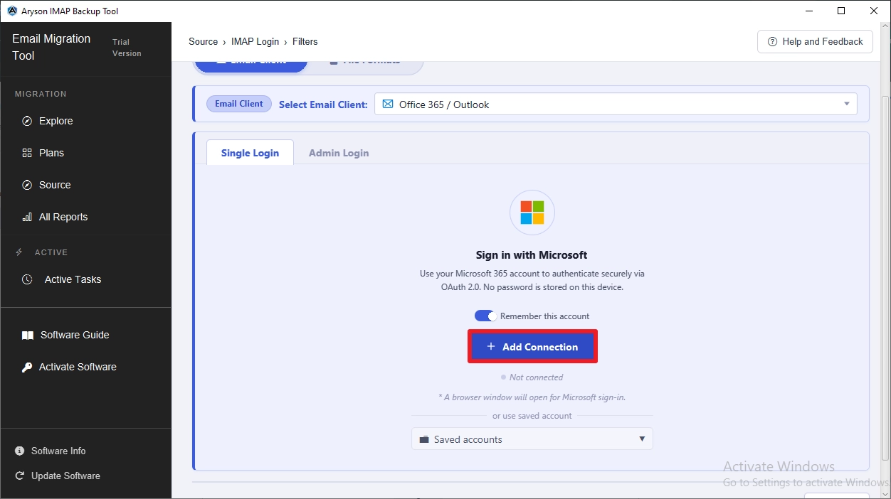
Task: Click the Activate Software key icon
Action: tap(27, 367)
